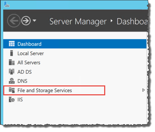This screenshot has width=155, height=132.
Task: Click the Local Server tower icon
Action: (11, 53)
